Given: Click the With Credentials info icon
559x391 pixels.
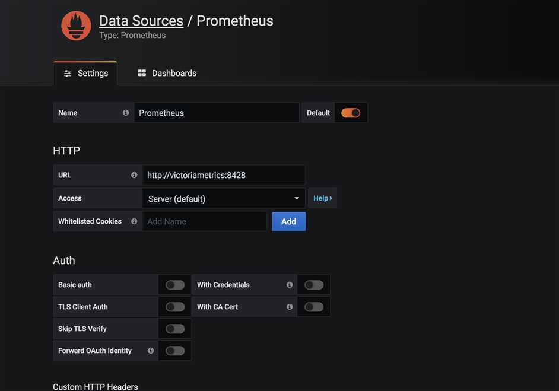Looking at the screenshot, I should point(290,285).
